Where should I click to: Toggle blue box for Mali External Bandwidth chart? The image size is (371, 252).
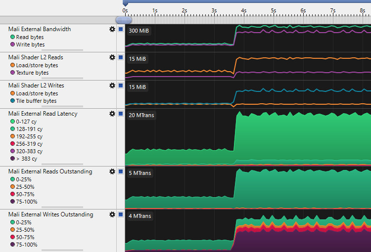pyautogui.click(x=120, y=29)
